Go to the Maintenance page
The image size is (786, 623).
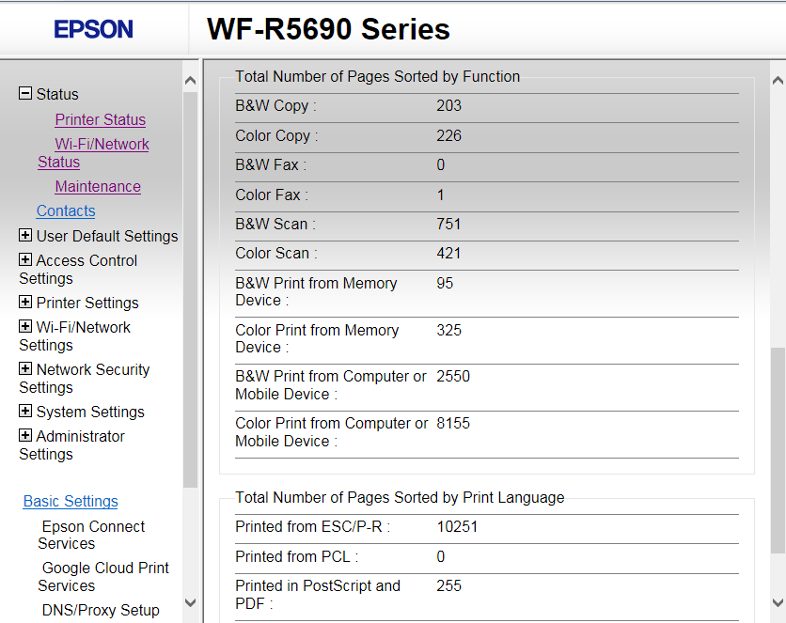tap(98, 186)
